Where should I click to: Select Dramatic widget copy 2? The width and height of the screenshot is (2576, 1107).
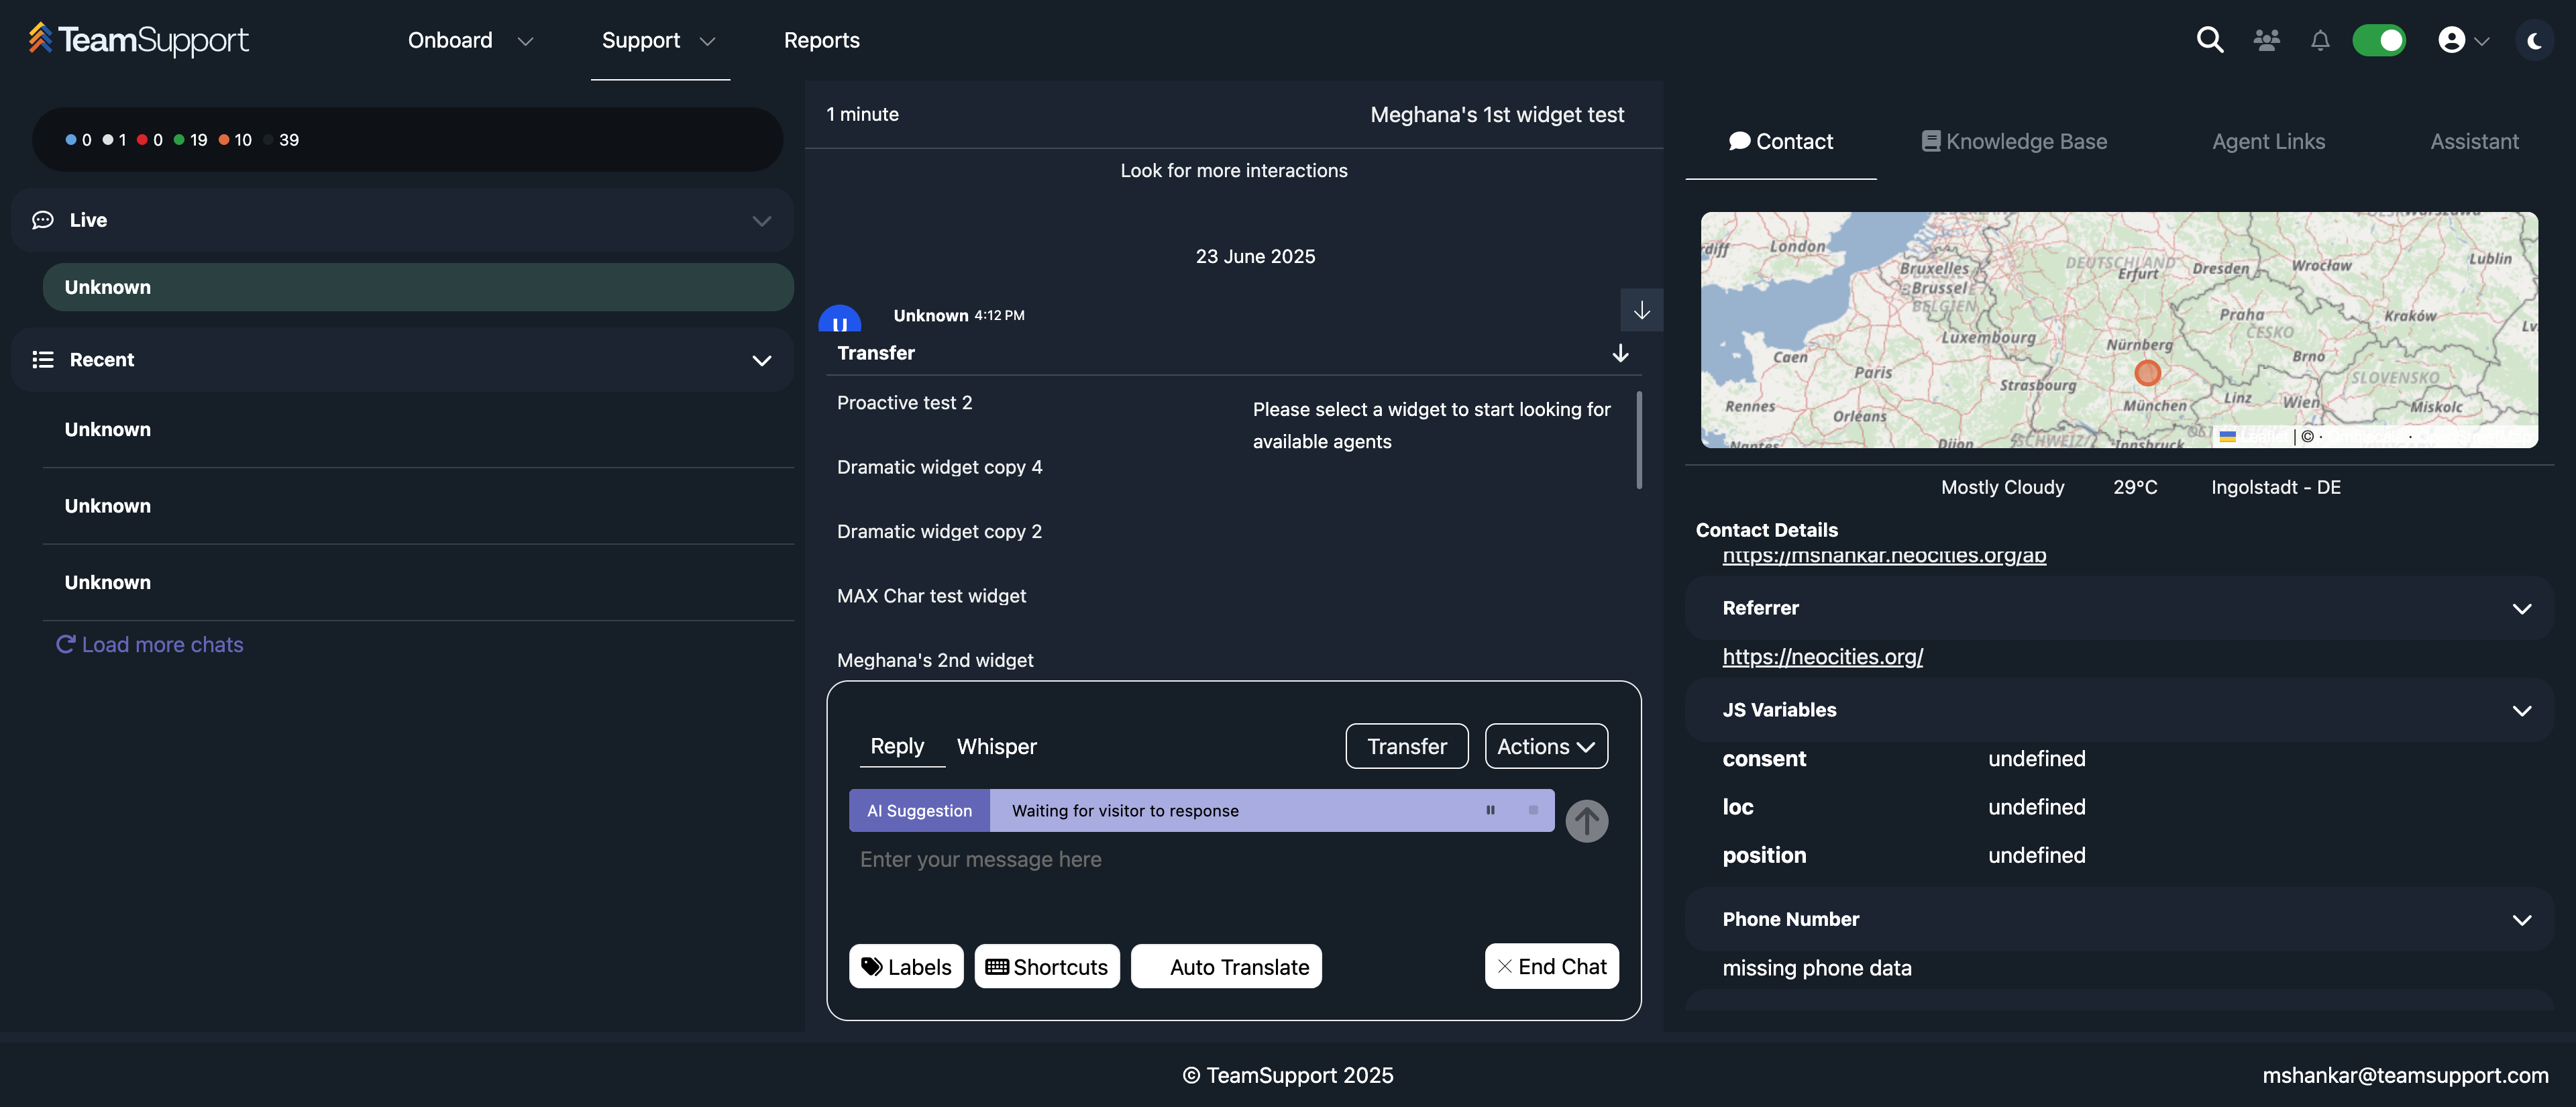pyautogui.click(x=939, y=531)
